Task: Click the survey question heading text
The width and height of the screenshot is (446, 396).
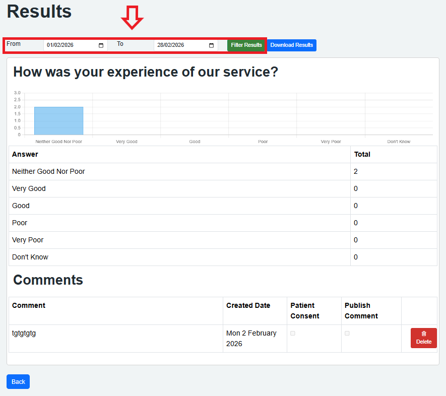Action: click(x=146, y=72)
